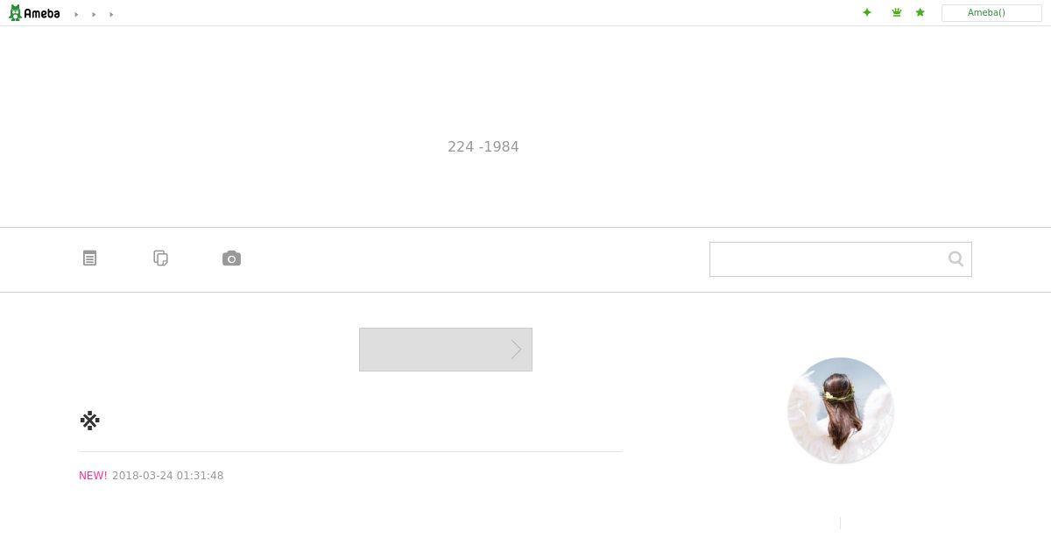Screen dimensions: 1051x552
Task: Click the 2018-03-24 01:31:48 post timestamp
Action: (x=168, y=476)
